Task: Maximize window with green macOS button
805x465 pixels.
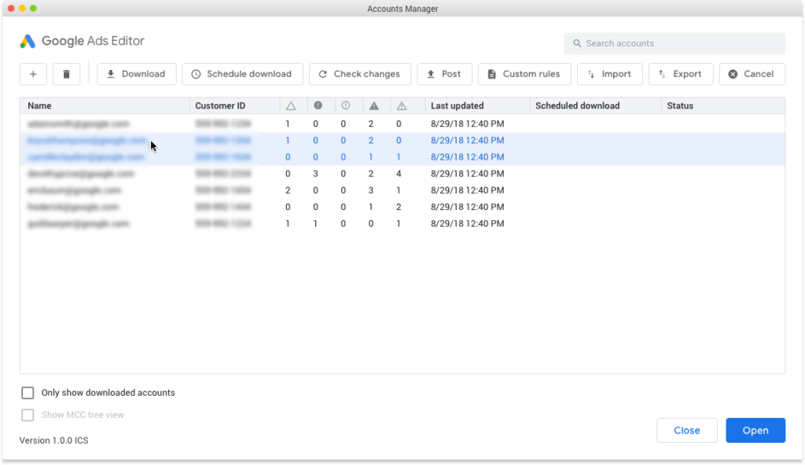Action: pyautogui.click(x=33, y=8)
